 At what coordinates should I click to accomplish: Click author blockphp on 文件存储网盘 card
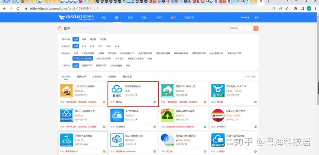[120, 127]
